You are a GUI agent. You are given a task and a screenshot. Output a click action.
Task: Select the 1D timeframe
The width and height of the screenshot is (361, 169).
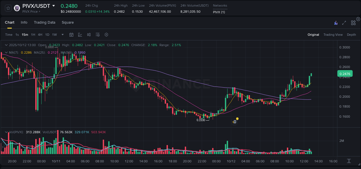pos(47,35)
